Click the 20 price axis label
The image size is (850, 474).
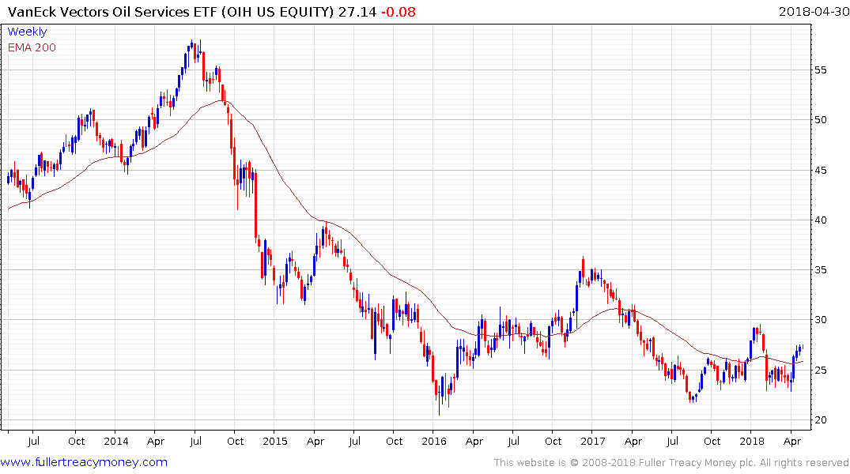tap(820, 419)
